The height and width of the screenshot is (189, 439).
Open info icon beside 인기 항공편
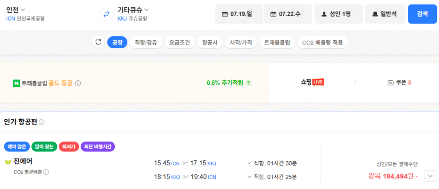[42, 122]
